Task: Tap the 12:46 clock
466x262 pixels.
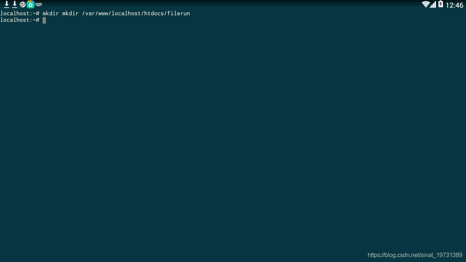Action: [x=454, y=5]
